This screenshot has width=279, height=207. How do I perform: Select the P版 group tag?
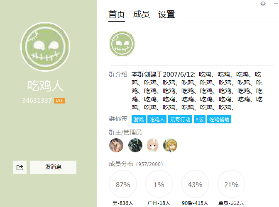pyautogui.click(x=200, y=119)
